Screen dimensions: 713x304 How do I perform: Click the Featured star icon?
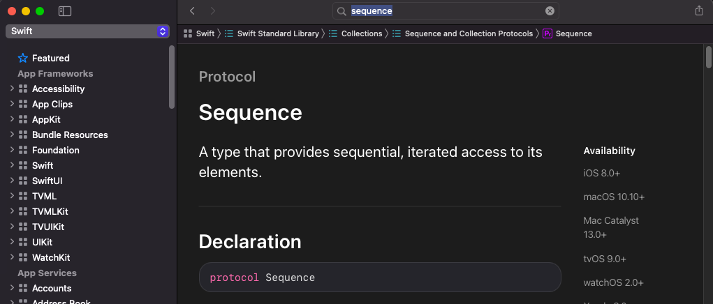click(x=23, y=58)
